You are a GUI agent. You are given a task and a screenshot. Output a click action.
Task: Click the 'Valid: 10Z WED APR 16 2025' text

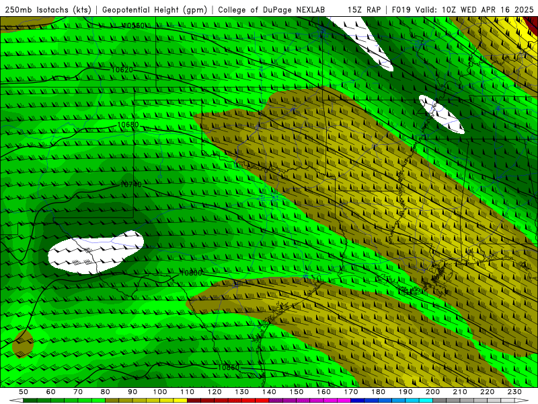475,10
